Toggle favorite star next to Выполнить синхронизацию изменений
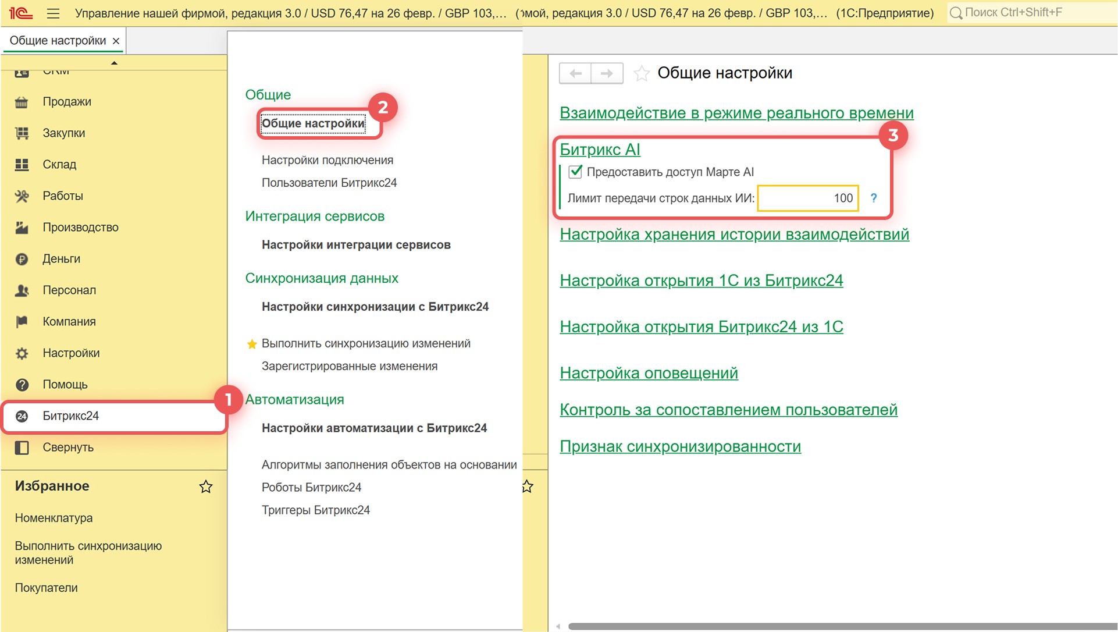This screenshot has width=1118, height=632. [252, 344]
